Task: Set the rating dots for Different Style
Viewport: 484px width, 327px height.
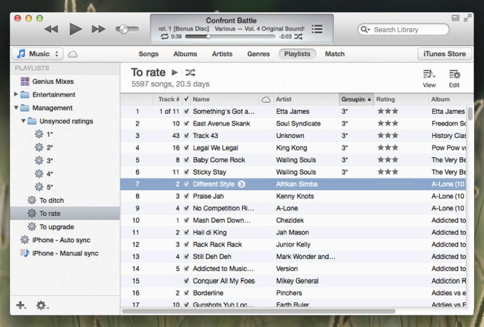Action: (x=395, y=184)
